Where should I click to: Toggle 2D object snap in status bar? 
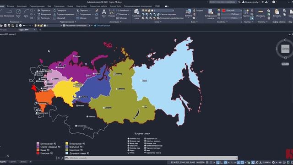tap(242, 162)
